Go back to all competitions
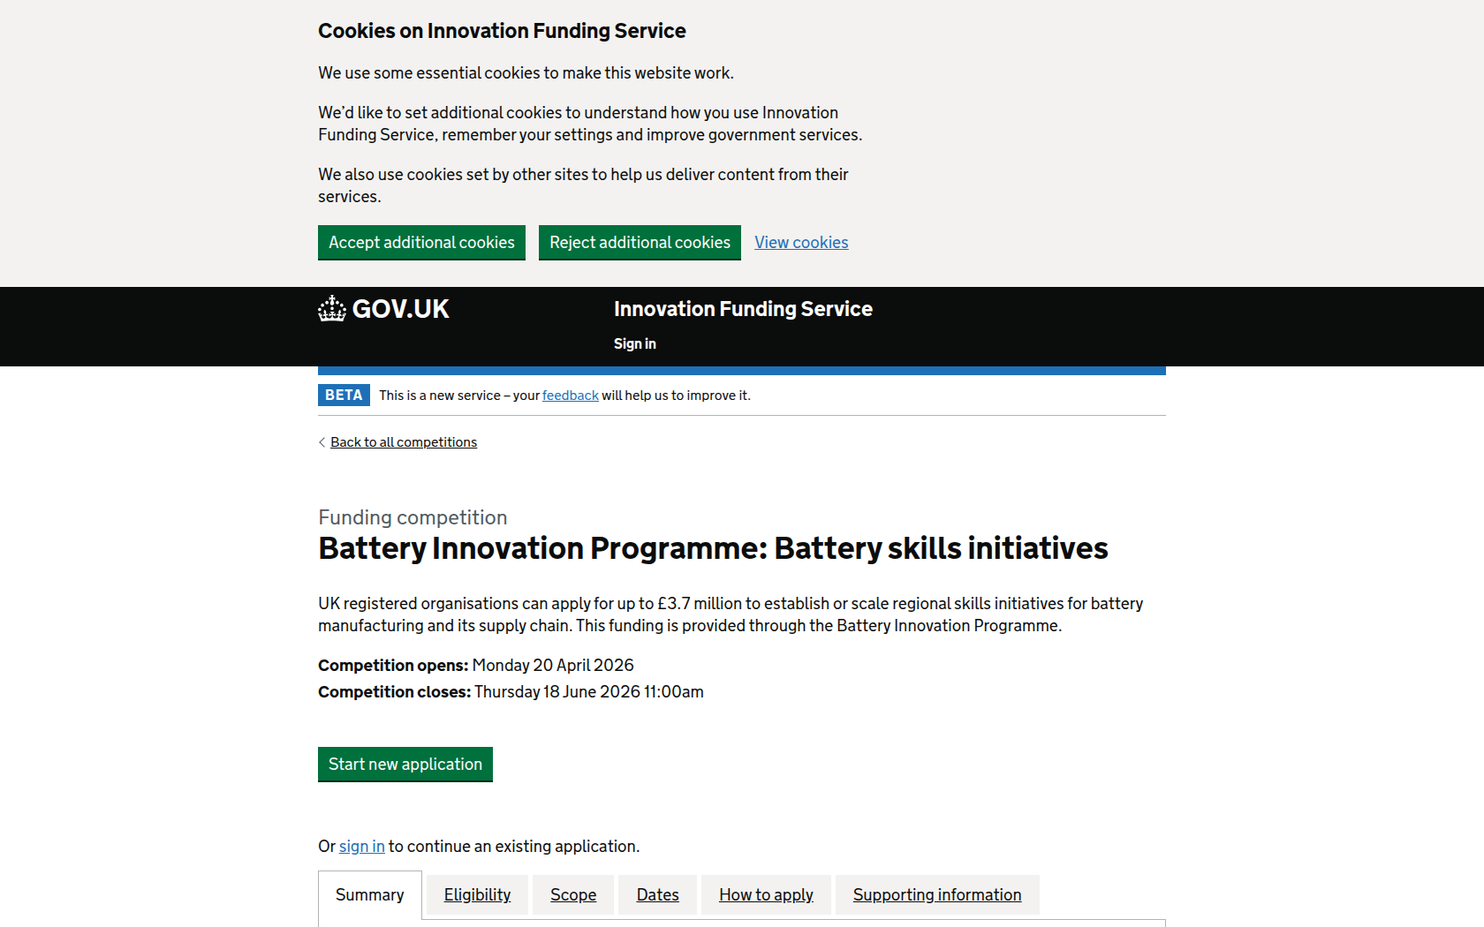This screenshot has height=927, width=1484. pos(404,442)
